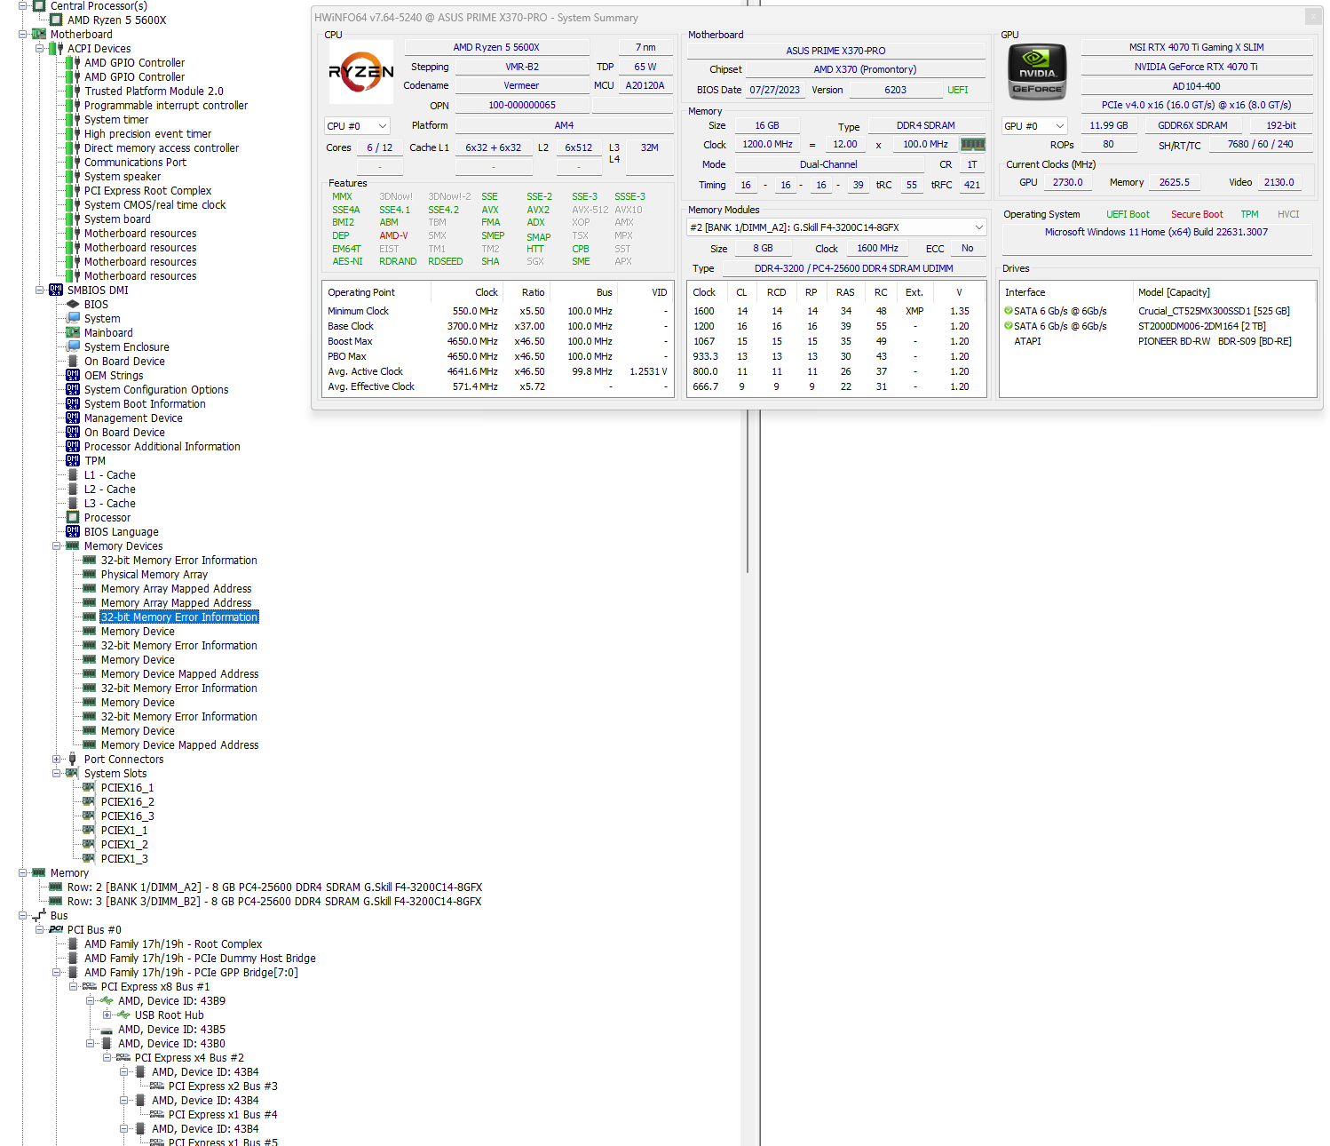Click the Secure Boot indicator label
1330x1146 pixels.
(x=1196, y=214)
